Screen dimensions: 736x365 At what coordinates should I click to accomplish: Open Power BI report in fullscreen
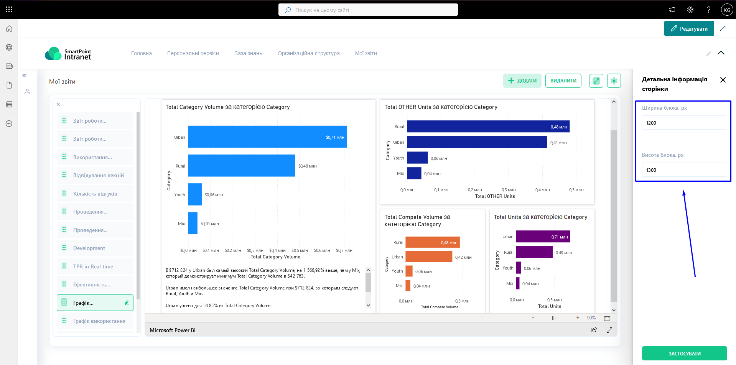click(x=609, y=330)
